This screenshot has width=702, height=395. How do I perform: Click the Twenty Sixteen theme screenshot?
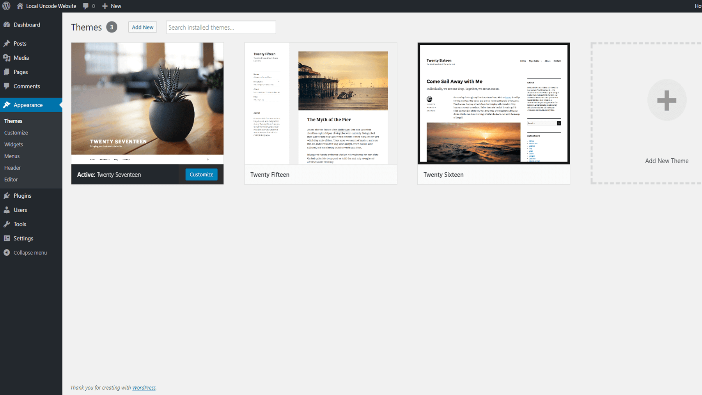click(x=494, y=103)
